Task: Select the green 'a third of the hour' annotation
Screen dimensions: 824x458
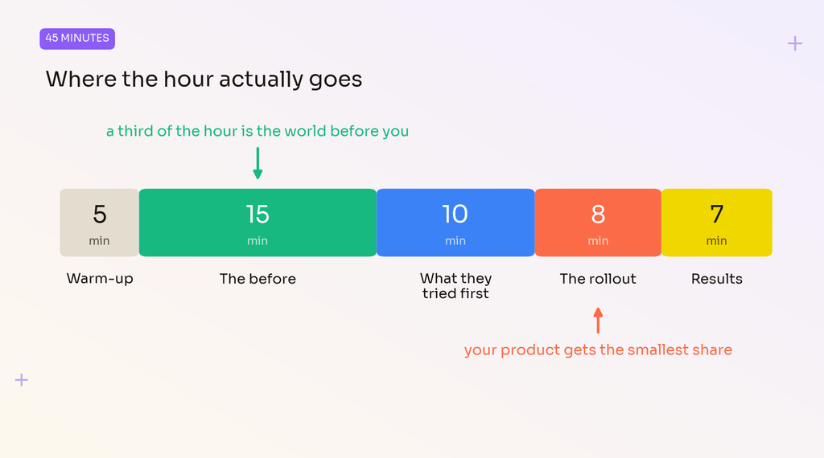Action: [x=257, y=131]
